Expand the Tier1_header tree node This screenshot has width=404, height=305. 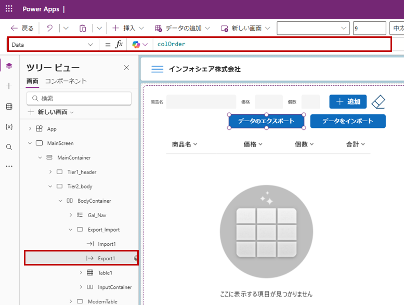coord(50,172)
